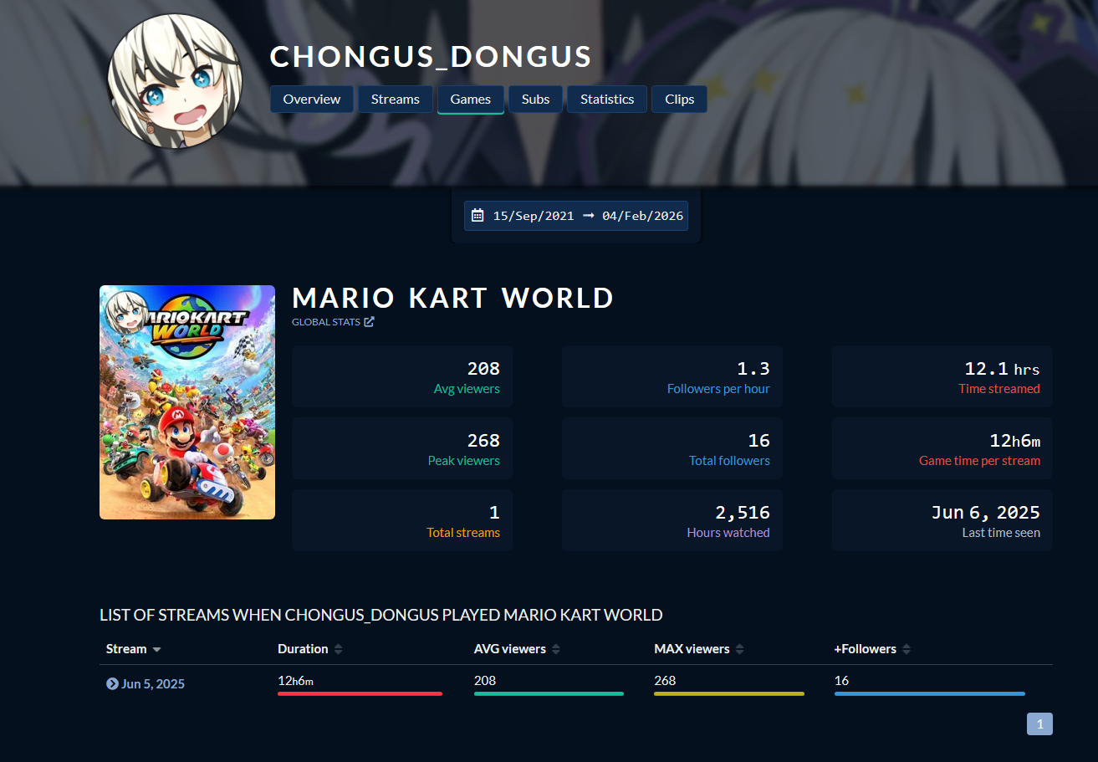Open the Clips tab
Screen dimensions: 1098x762
coord(680,99)
